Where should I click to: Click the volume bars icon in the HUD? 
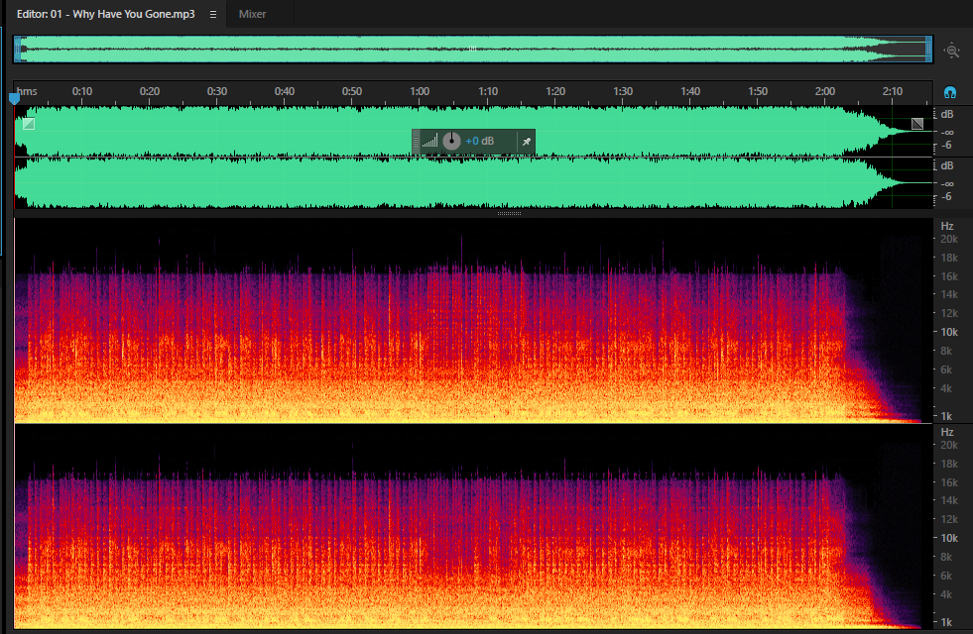(x=430, y=142)
